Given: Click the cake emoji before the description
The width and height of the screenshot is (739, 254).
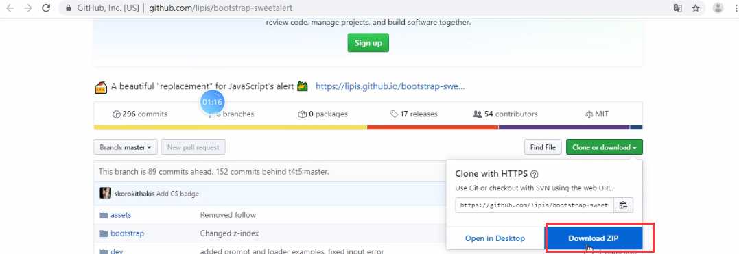Looking at the screenshot, I should [101, 87].
